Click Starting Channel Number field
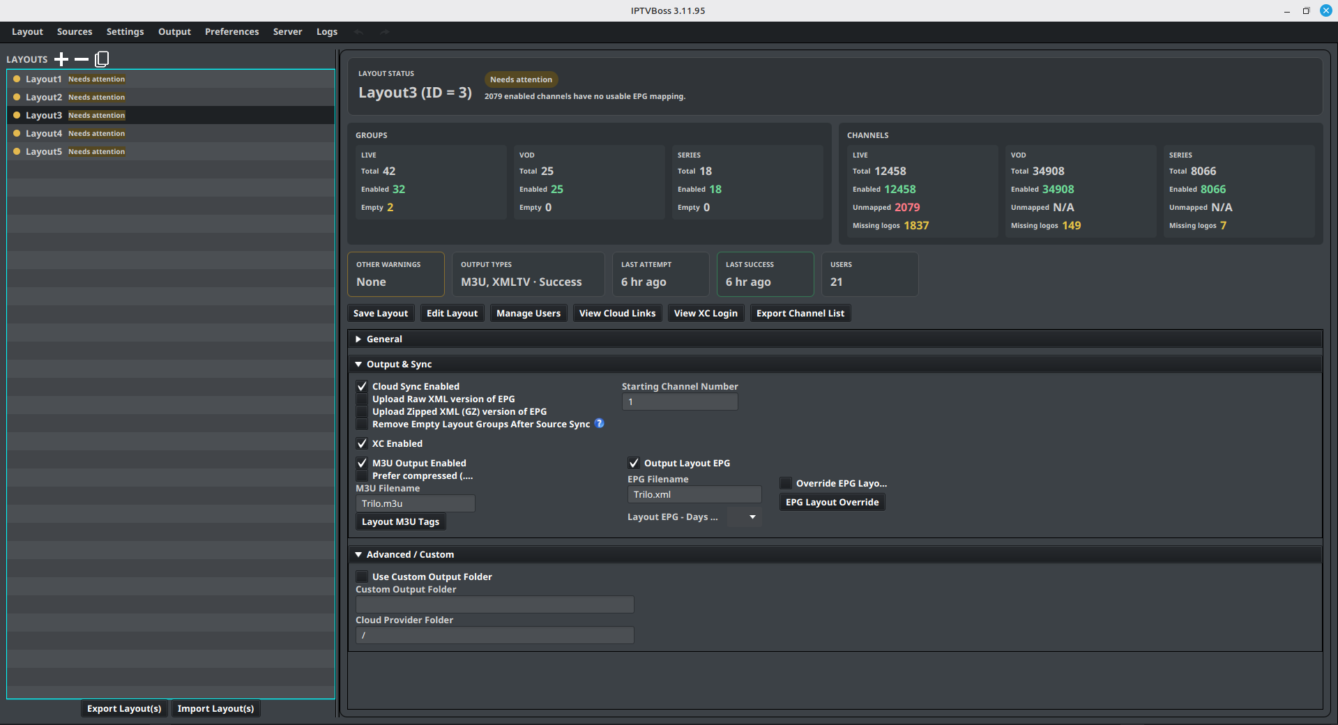 point(680,402)
